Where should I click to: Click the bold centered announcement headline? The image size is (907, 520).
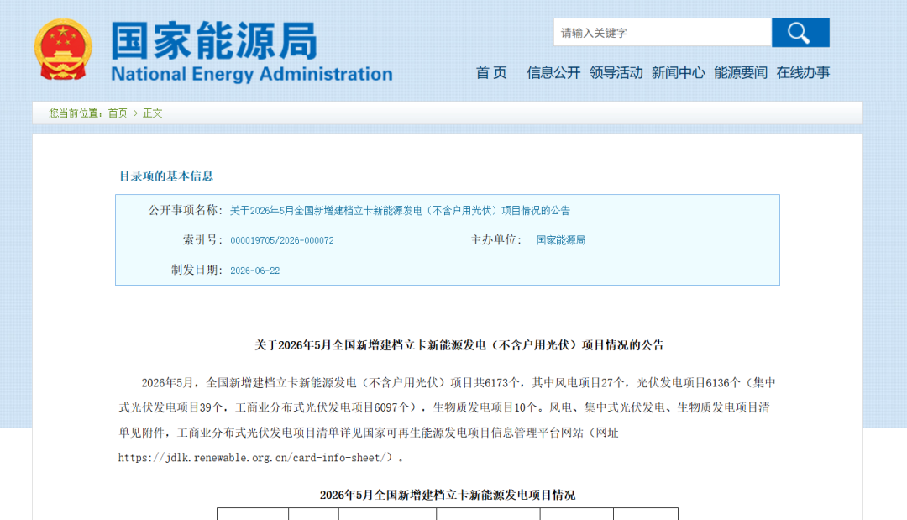click(459, 345)
